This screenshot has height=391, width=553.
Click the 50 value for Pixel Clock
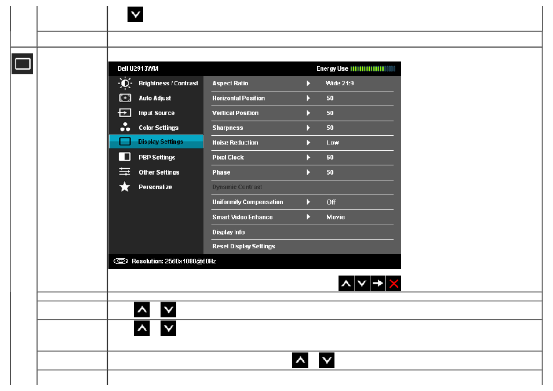pyautogui.click(x=330, y=157)
